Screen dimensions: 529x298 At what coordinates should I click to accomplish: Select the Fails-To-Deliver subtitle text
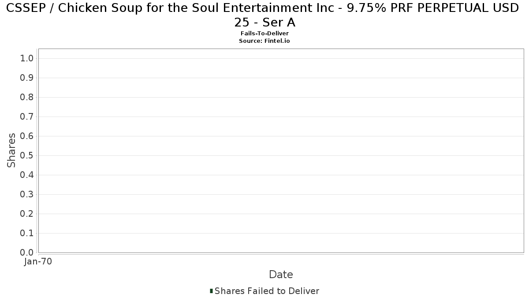[264, 34]
